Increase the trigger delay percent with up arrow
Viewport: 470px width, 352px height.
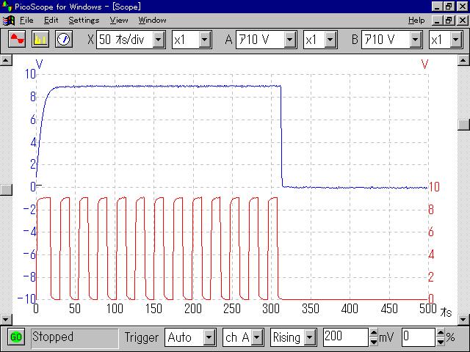tap(441, 333)
